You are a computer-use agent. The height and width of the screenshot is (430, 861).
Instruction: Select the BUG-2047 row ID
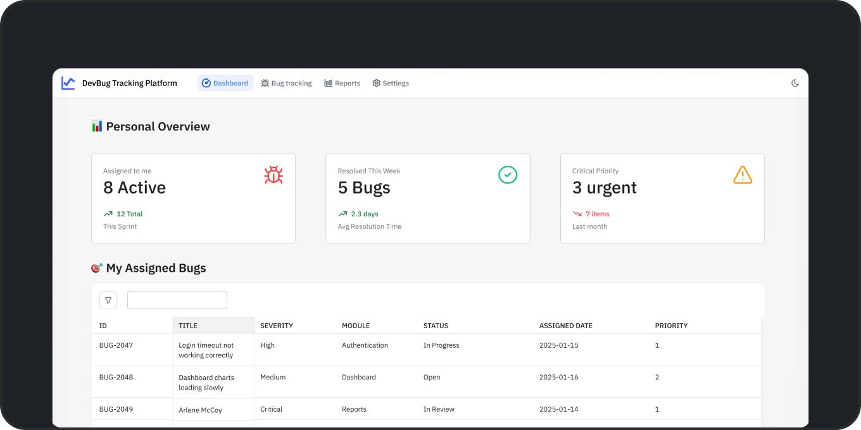click(116, 345)
